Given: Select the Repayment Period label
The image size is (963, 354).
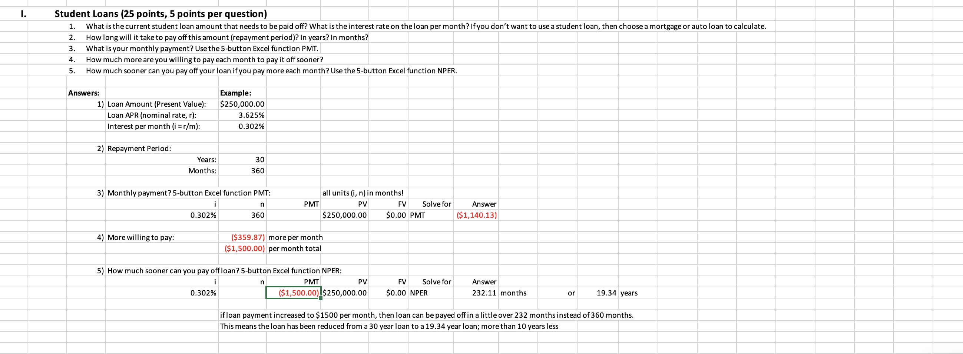Looking at the screenshot, I should [139, 148].
